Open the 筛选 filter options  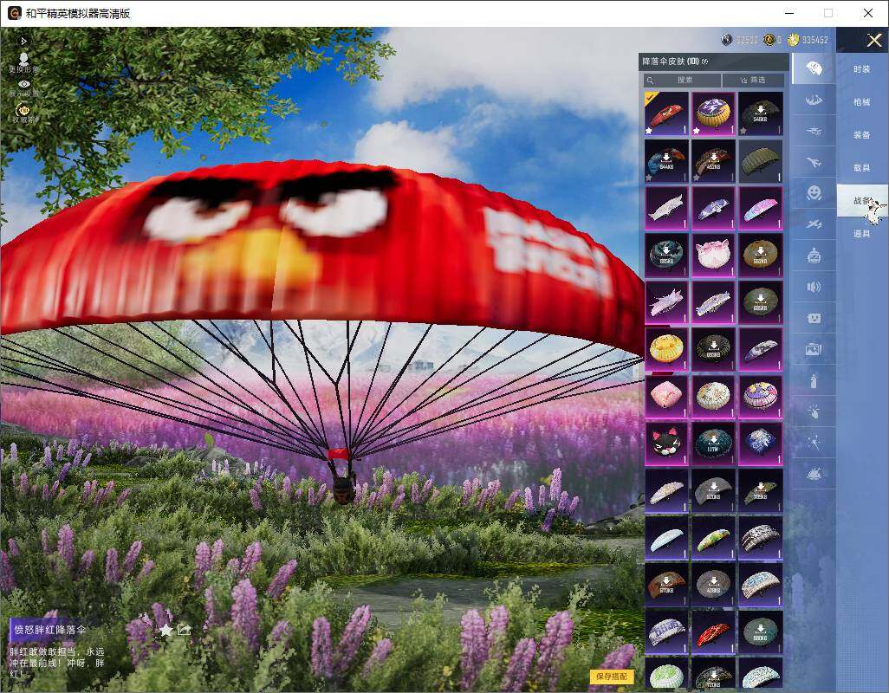(754, 80)
